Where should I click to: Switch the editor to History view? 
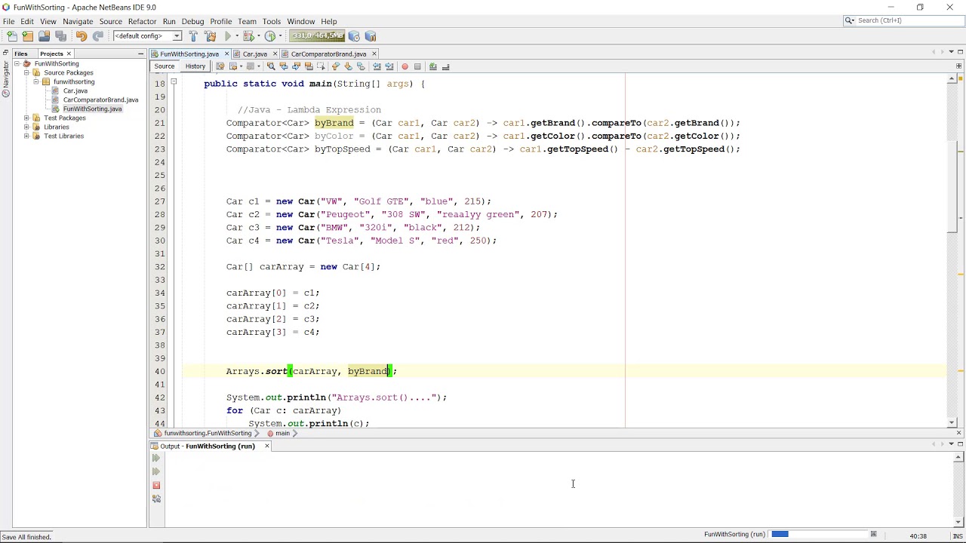click(x=195, y=66)
